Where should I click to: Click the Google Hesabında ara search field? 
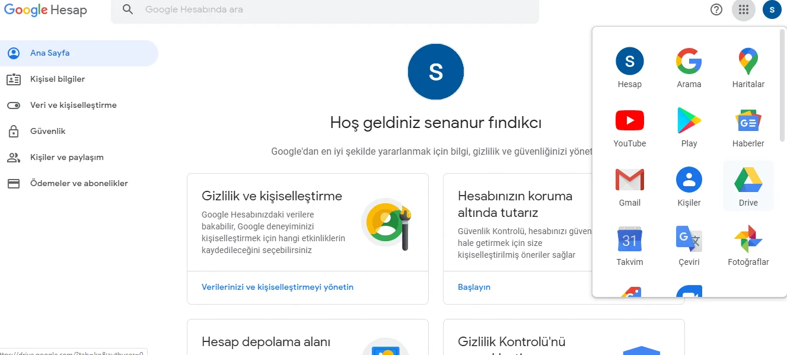tap(332, 9)
